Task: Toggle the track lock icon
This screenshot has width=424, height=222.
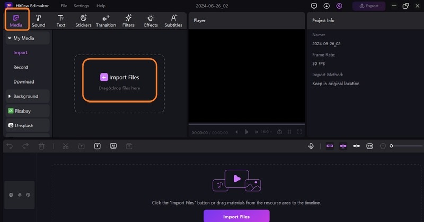Action: coord(11,195)
